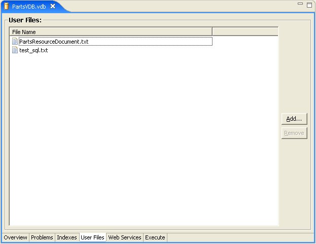Select the test_sql.txt file name
The image size is (316, 244).
tap(33, 50)
